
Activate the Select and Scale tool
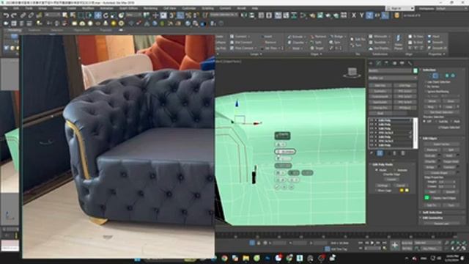(113, 15)
